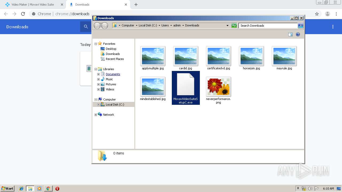The width and height of the screenshot is (342, 192).
Task: Click the Explorer back navigation arrow
Action: point(97,26)
